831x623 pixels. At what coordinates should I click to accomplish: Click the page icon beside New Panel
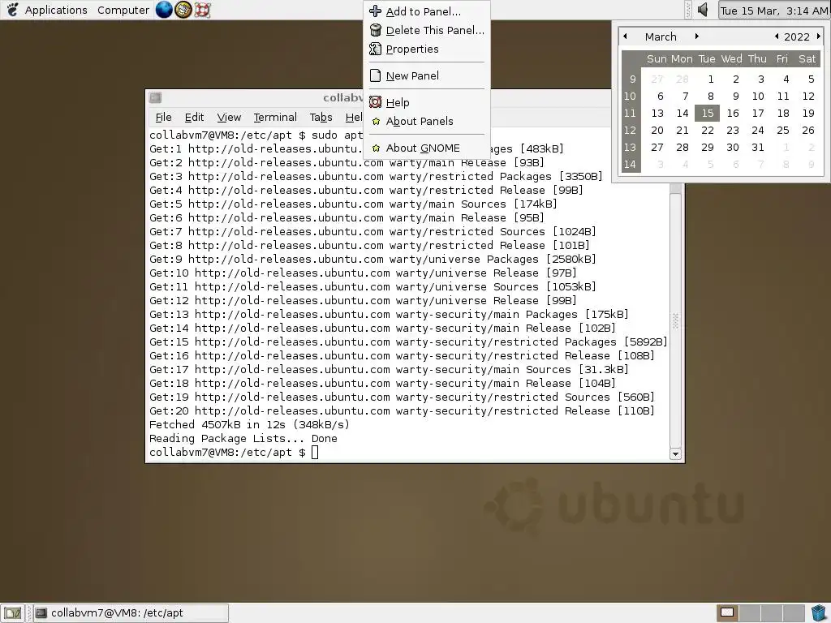375,75
